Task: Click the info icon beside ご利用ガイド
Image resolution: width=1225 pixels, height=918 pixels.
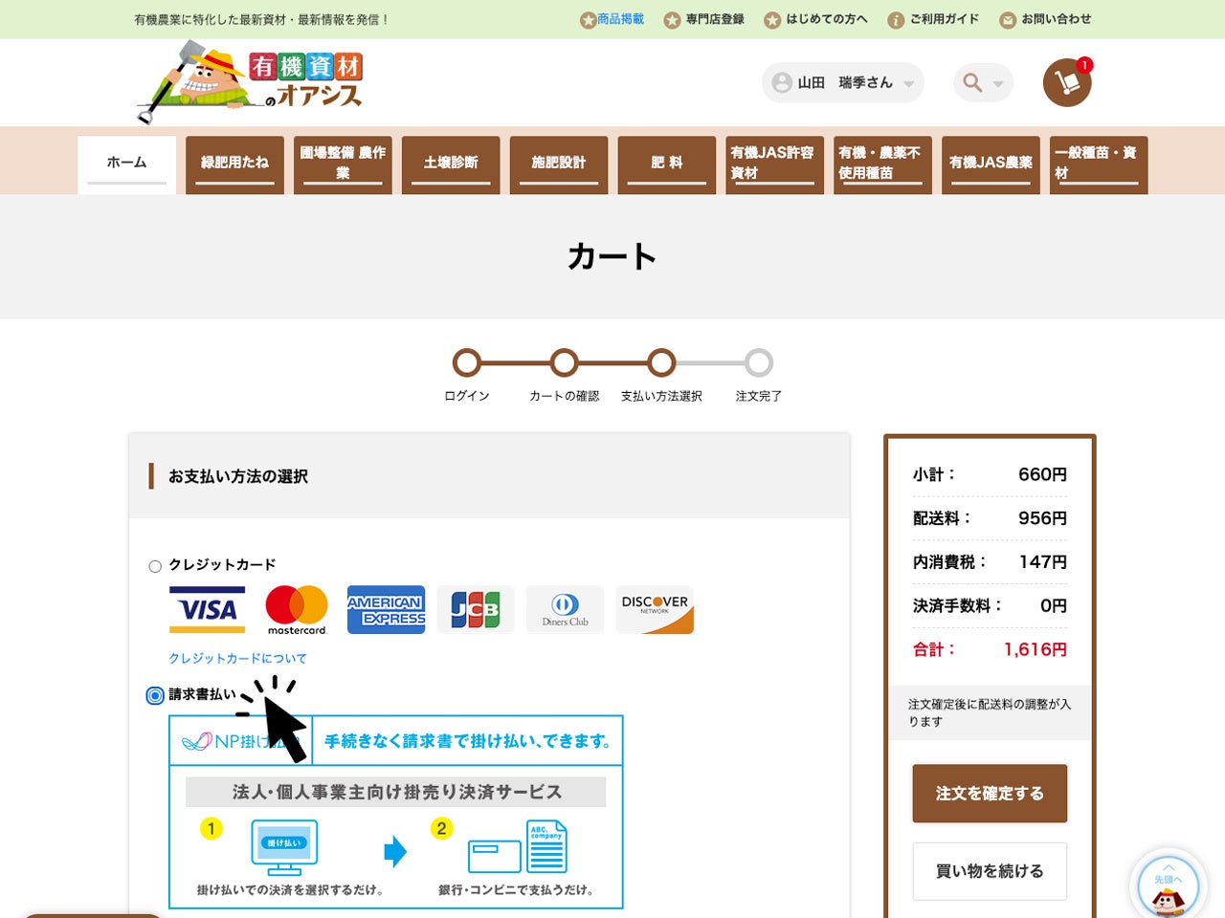Action: pyautogui.click(x=896, y=20)
